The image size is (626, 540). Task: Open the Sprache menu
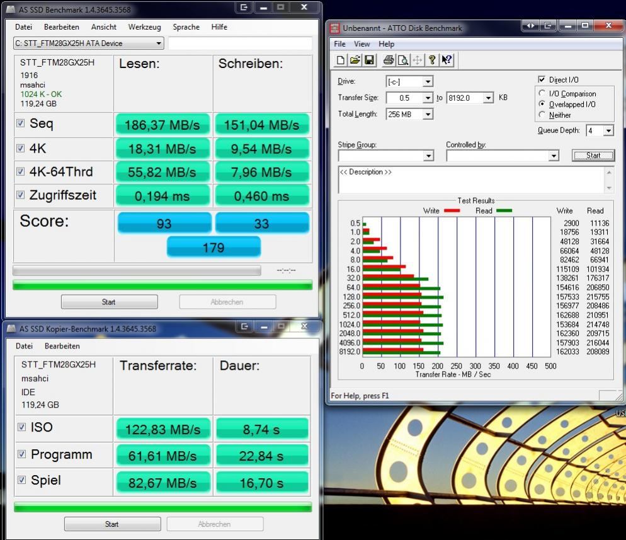pyautogui.click(x=186, y=26)
